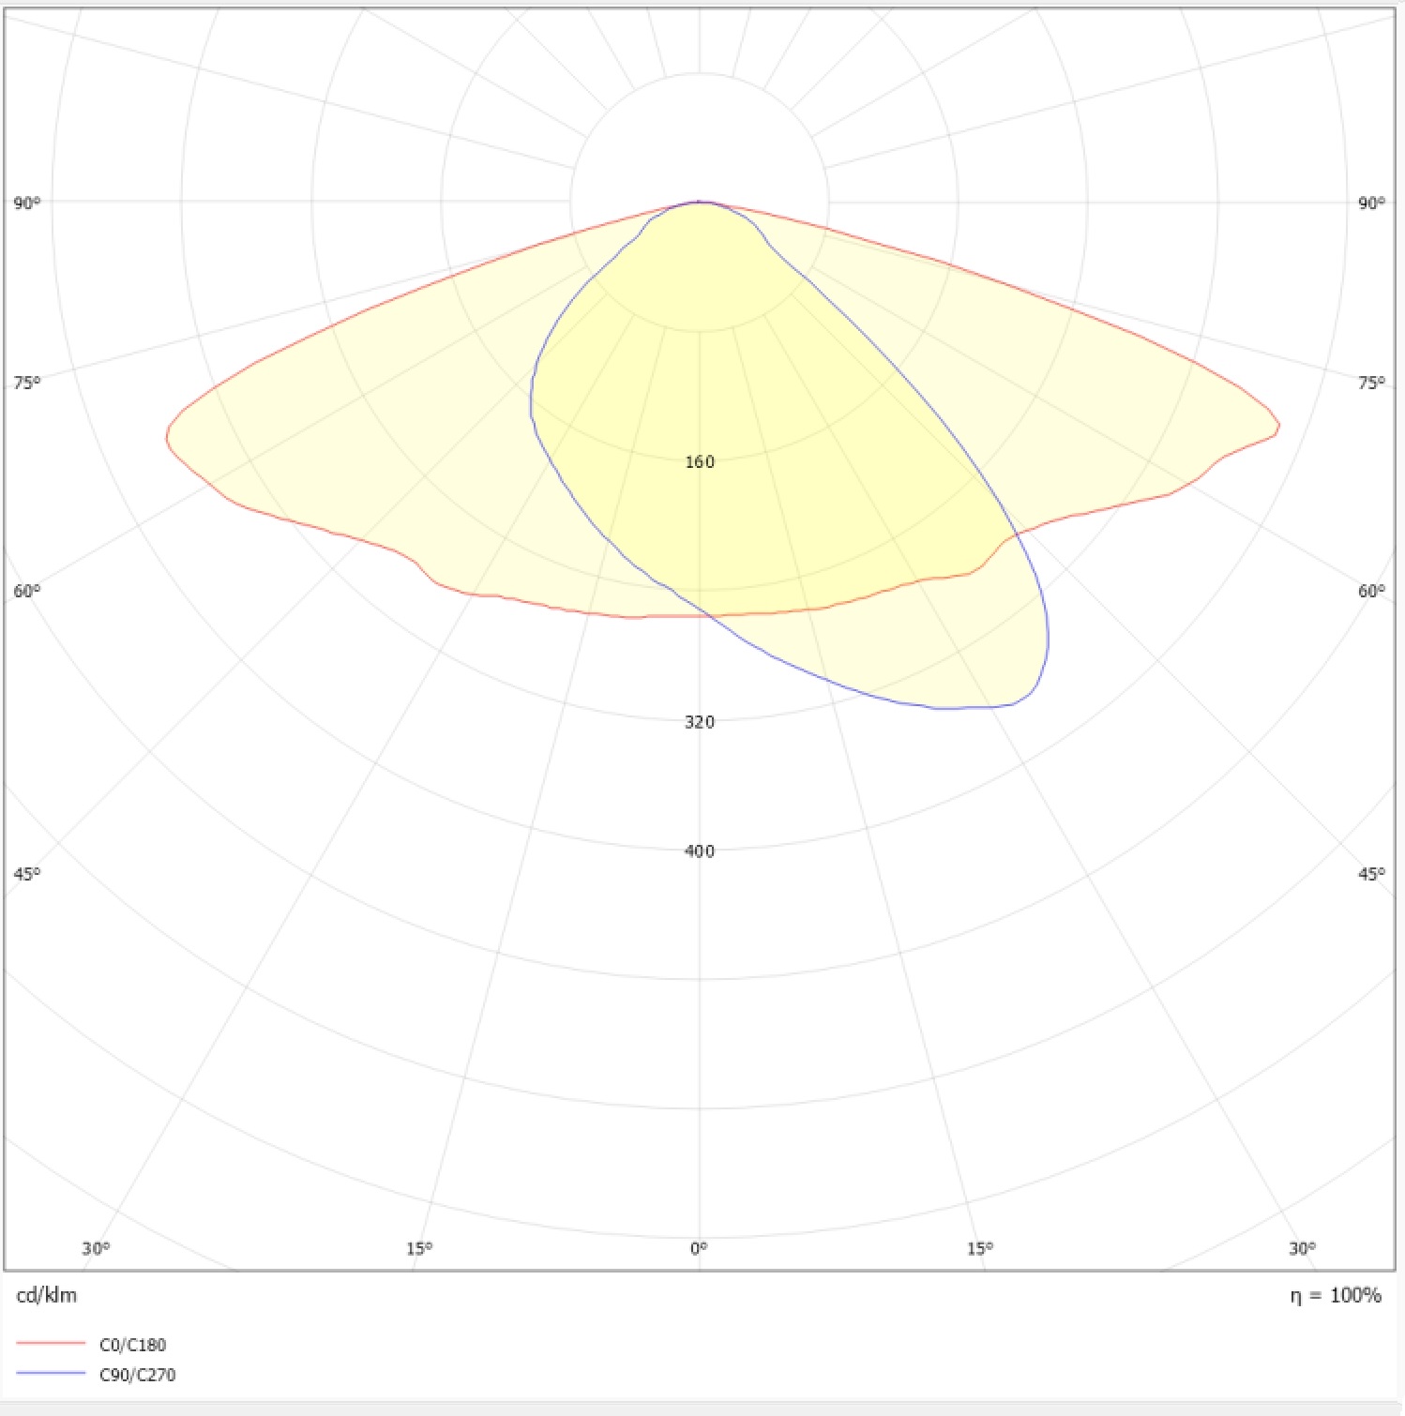Click the 160 intensity ring label

(700, 461)
